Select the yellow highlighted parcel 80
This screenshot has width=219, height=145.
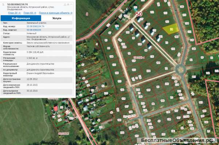pos(171,29)
